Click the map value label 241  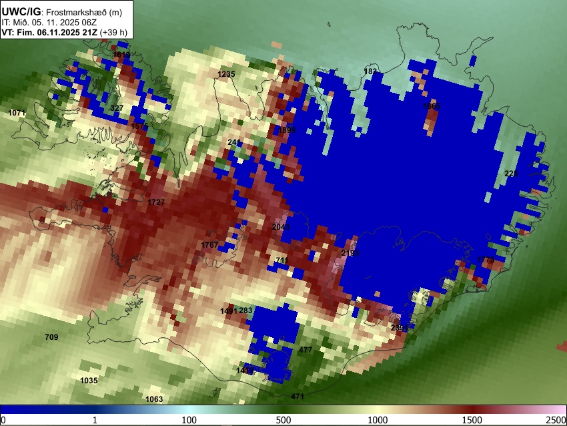tap(234, 142)
